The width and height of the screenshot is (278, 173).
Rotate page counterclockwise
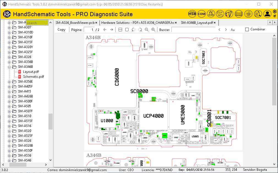[133, 30]
